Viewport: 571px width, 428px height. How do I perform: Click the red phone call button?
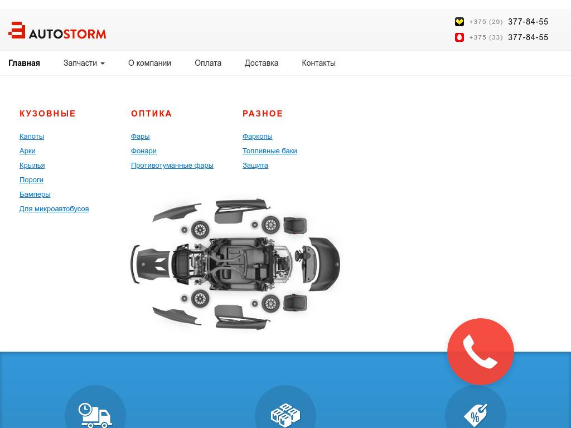pyautogui.click(x=480, y=352)
